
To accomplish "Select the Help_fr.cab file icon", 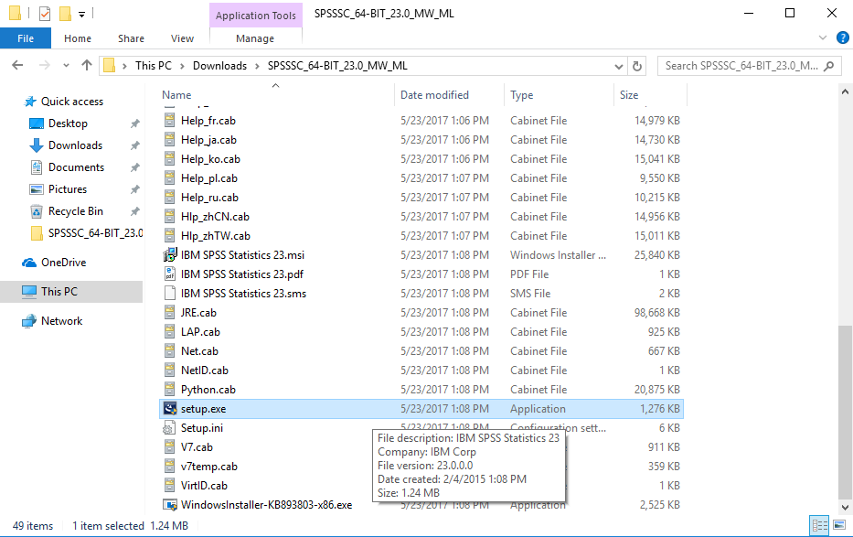I will coord(170,120).
